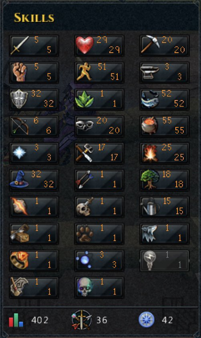Select the combat level 36 icon
Image resolution: width=201 pixels, height=338 pixels.
(x=82, y=320)
